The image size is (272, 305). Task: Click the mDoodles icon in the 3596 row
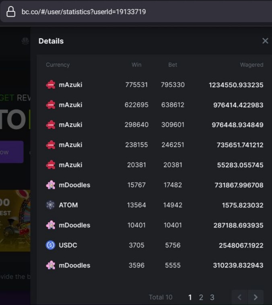(51, 265)
